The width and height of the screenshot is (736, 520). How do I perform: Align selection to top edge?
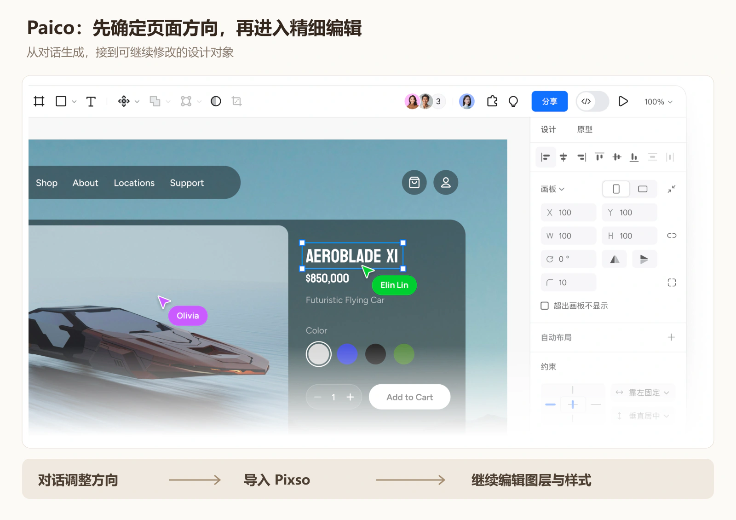click(x=599, y=157)
